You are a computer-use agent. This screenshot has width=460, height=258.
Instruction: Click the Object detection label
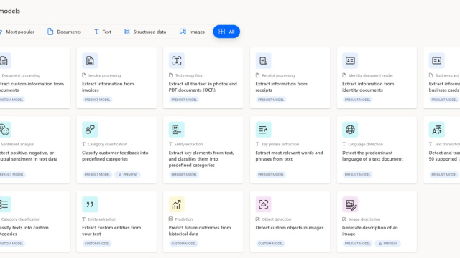(277, 219)
